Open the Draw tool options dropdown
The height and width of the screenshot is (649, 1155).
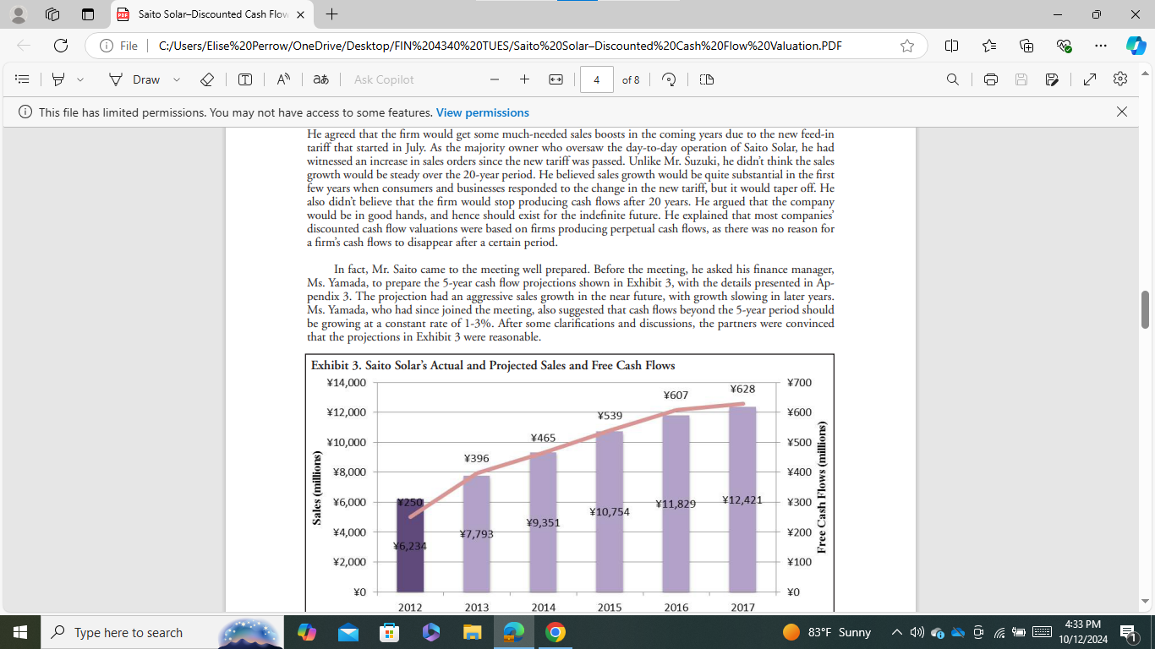176,79
